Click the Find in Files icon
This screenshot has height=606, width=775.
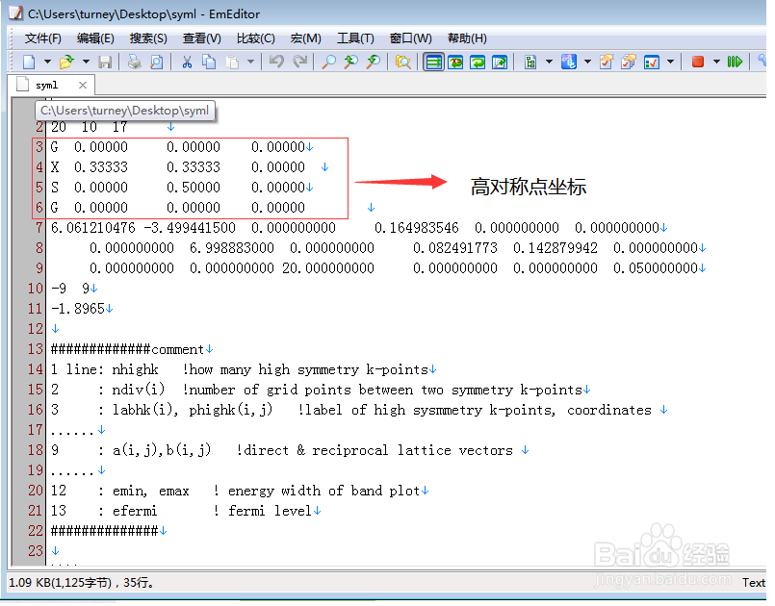point(402,62)
